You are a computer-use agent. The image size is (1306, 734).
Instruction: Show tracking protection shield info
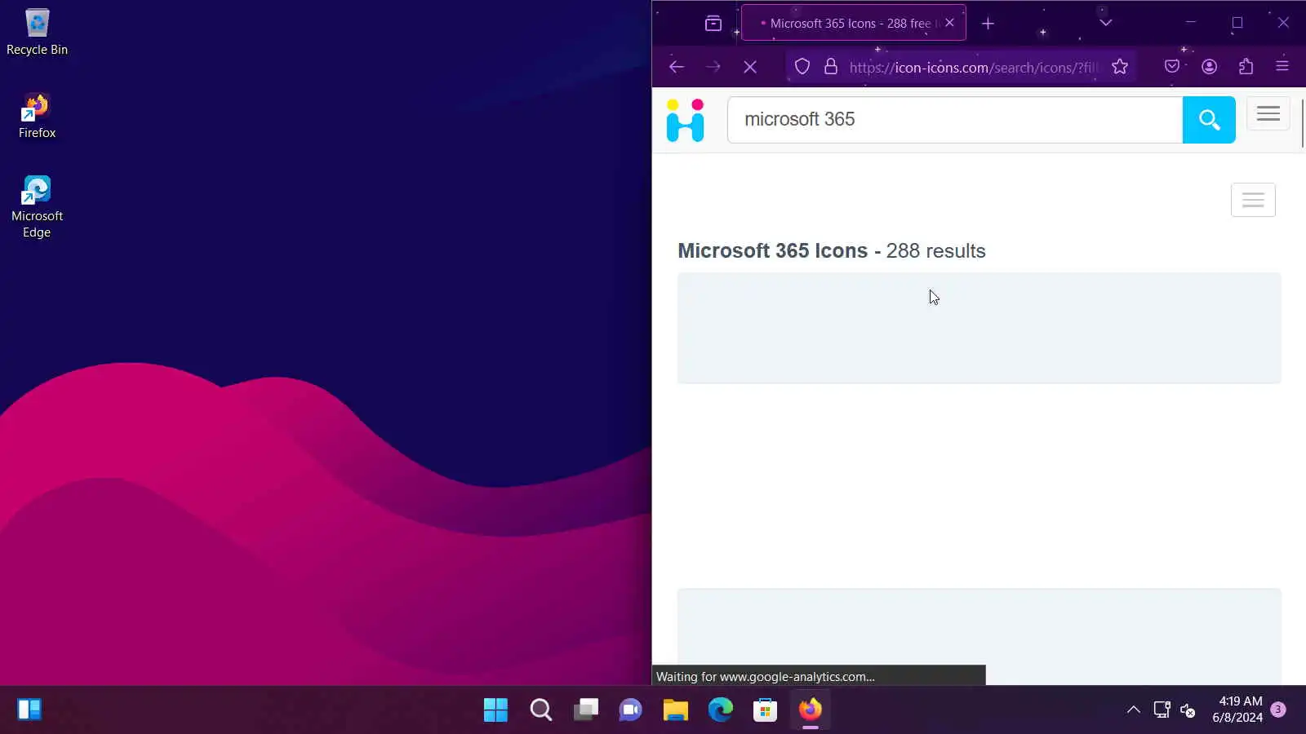point(802,67)
